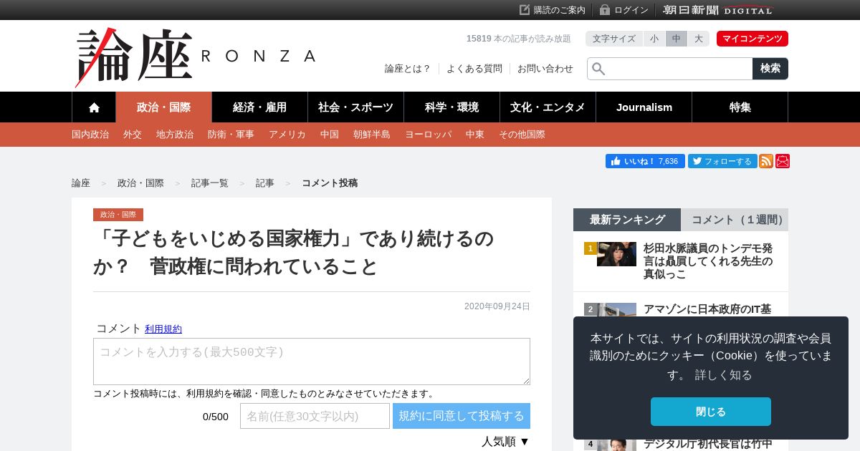Click 規約に同意して投稿する submit button
Screen dimensions: 860x451
pyautogui.click(x=462, y=416)
